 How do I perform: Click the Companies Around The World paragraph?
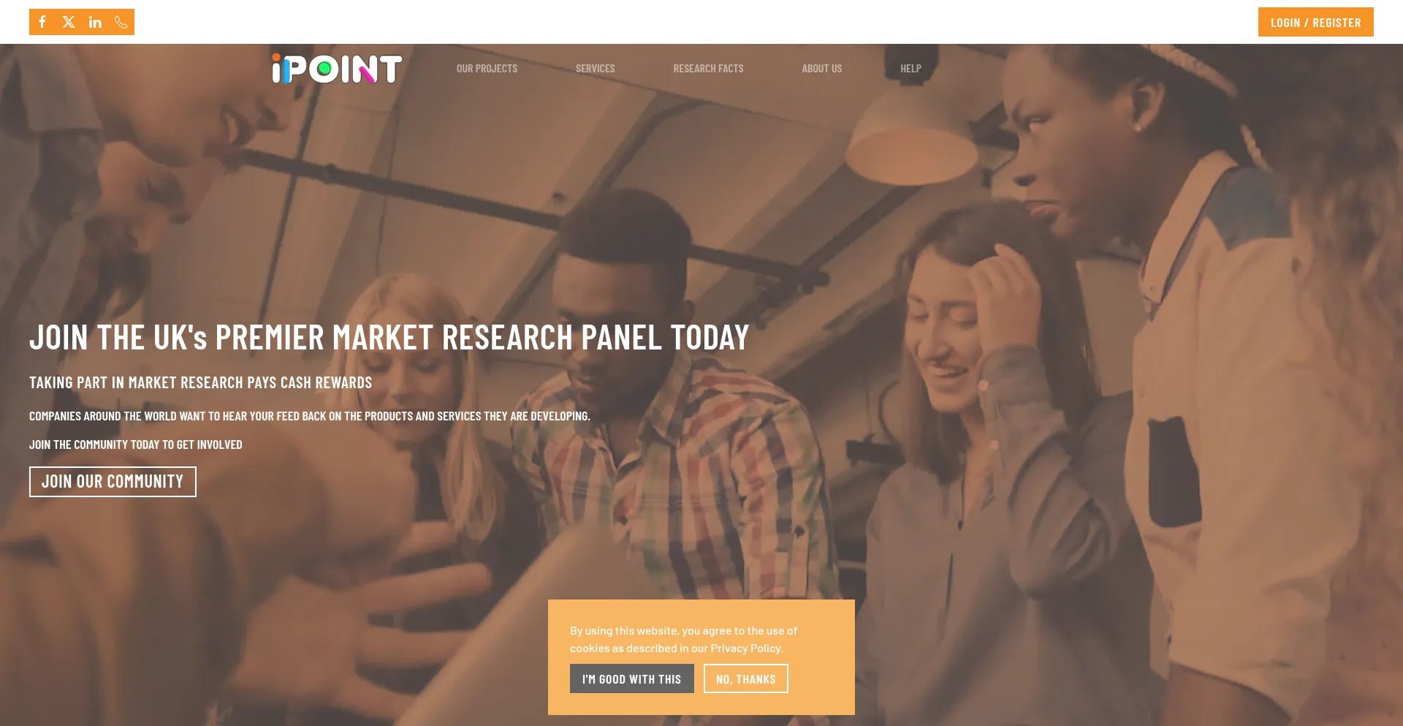point(310,416)
